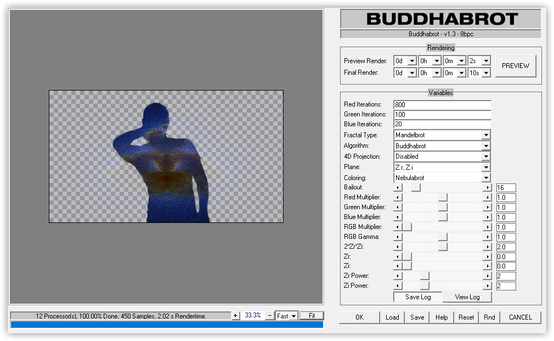
Task: Click Zr Power slider left arrow
Action: click(398, 276)
